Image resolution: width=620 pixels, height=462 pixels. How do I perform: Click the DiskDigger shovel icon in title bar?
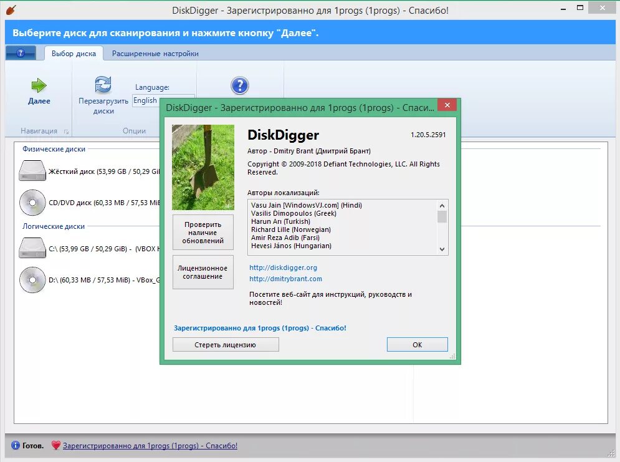tap(11, 9)
